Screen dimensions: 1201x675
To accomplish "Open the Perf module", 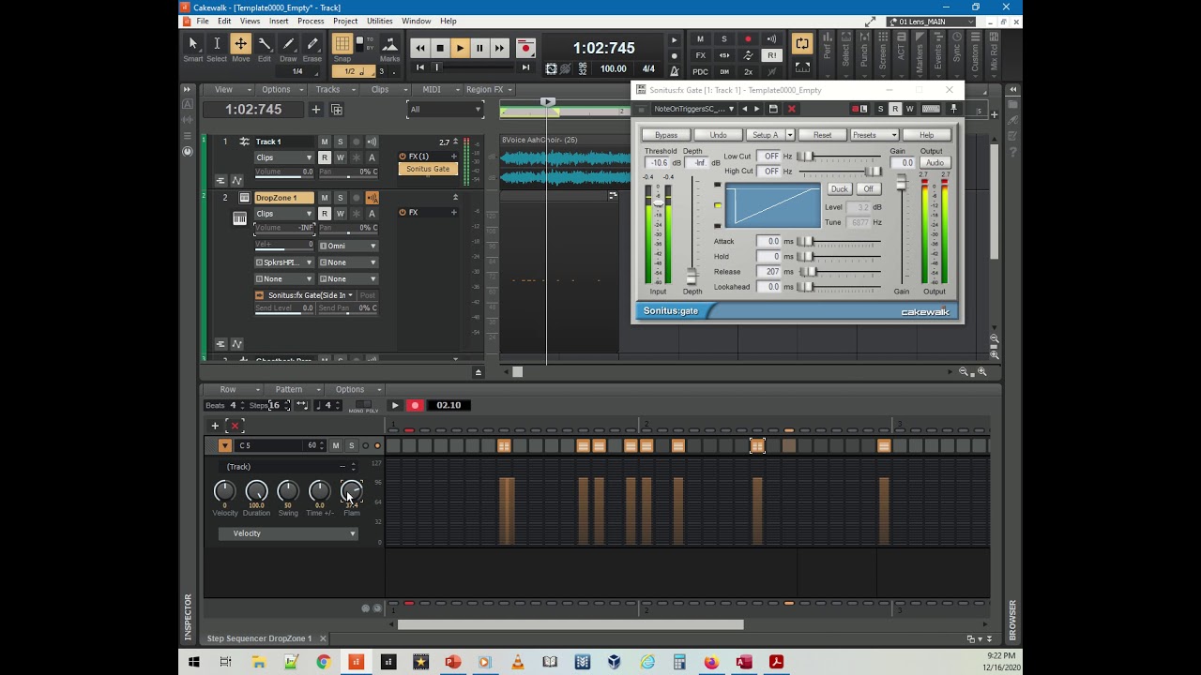I will coord(828,56).
